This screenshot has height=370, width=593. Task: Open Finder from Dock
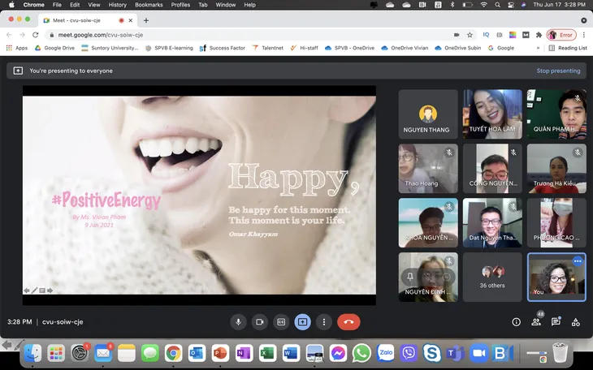click(x=33, y=354)
